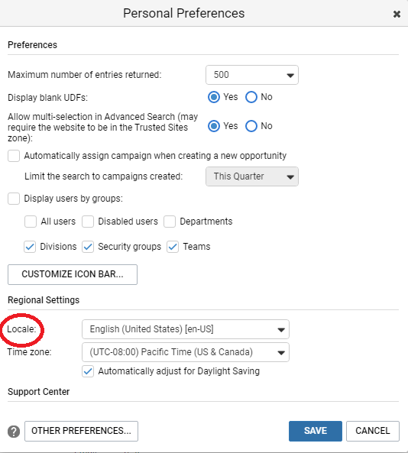Choose No for multi-selection in Advanced Search
Image resolution: width=408 pixels, height=453 pixels.
(251, 126)
